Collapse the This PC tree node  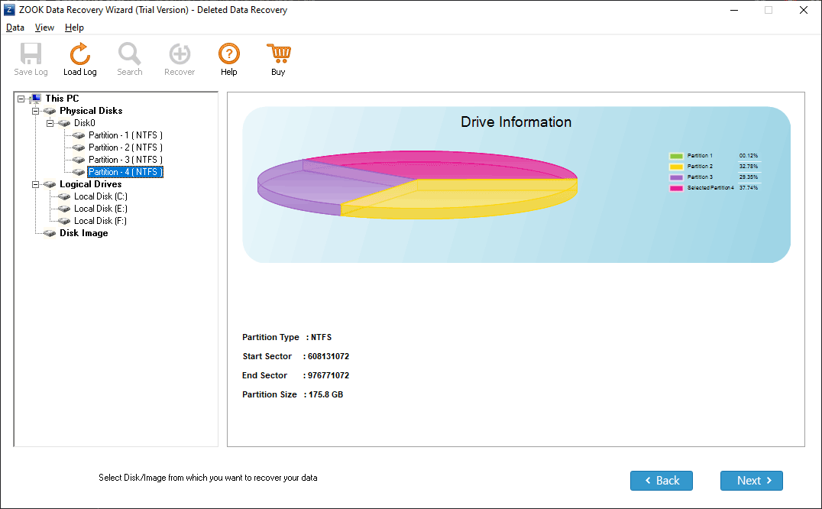21,99
